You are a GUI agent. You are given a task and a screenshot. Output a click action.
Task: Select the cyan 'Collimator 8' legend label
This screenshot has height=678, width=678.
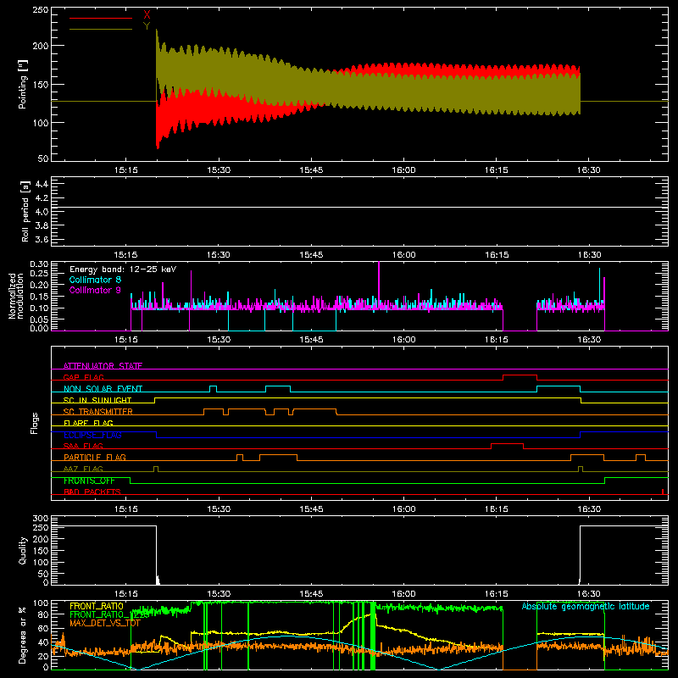(95, 280)
